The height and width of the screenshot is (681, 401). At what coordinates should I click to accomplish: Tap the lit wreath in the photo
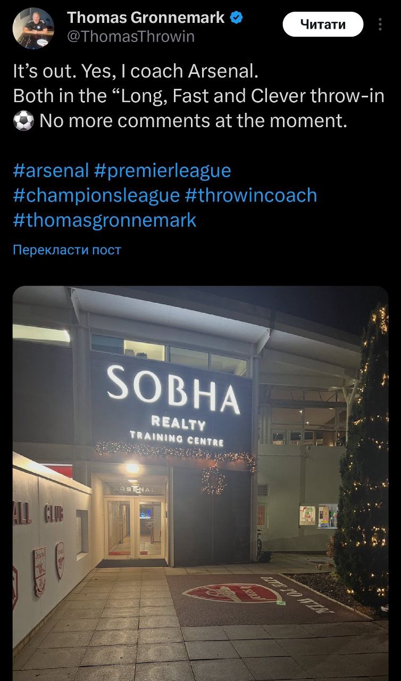pos(213,480)
